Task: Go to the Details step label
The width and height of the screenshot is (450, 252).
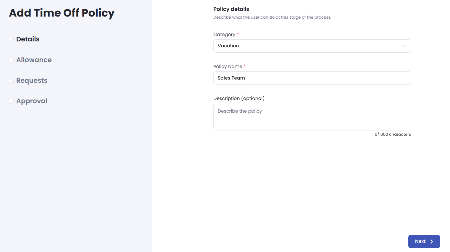Action: [x=28, y=39]
